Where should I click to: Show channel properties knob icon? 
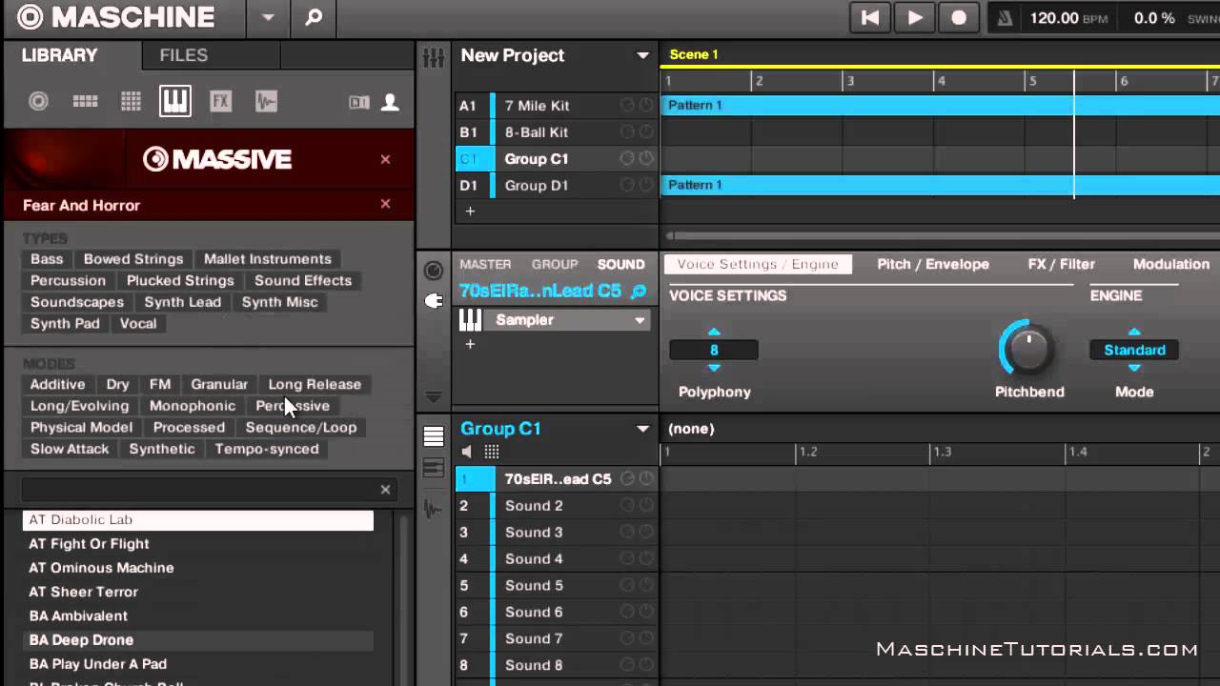434,272
